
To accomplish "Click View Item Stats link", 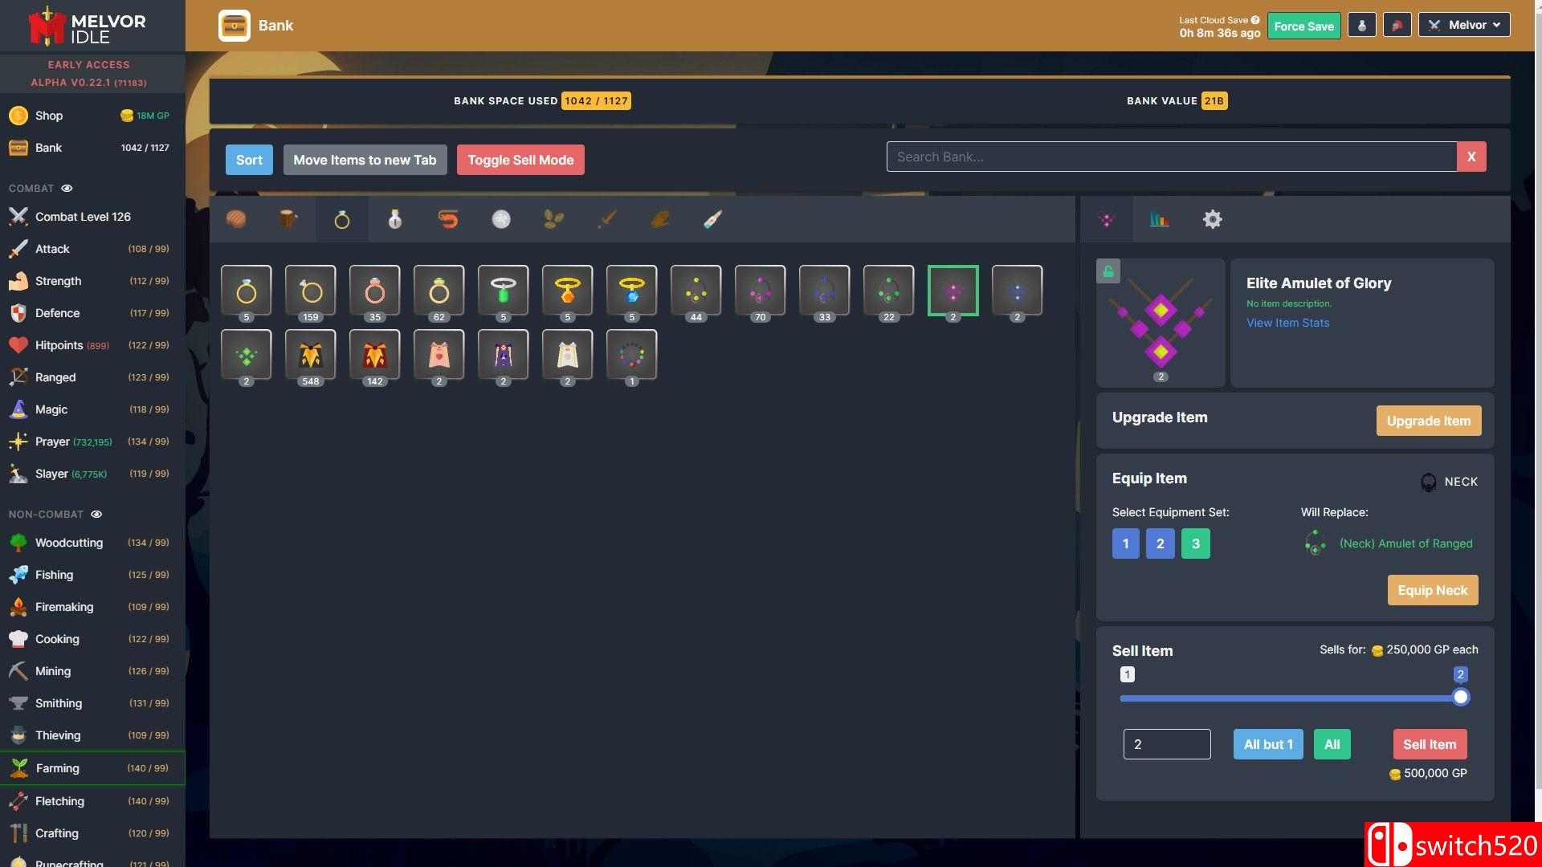I will (1287, 323).
